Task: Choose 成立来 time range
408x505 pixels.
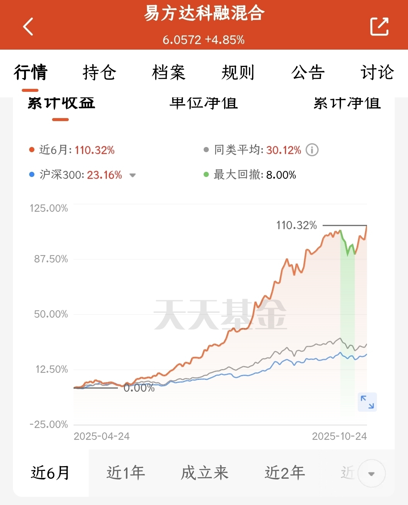Action: pos(204,473)
